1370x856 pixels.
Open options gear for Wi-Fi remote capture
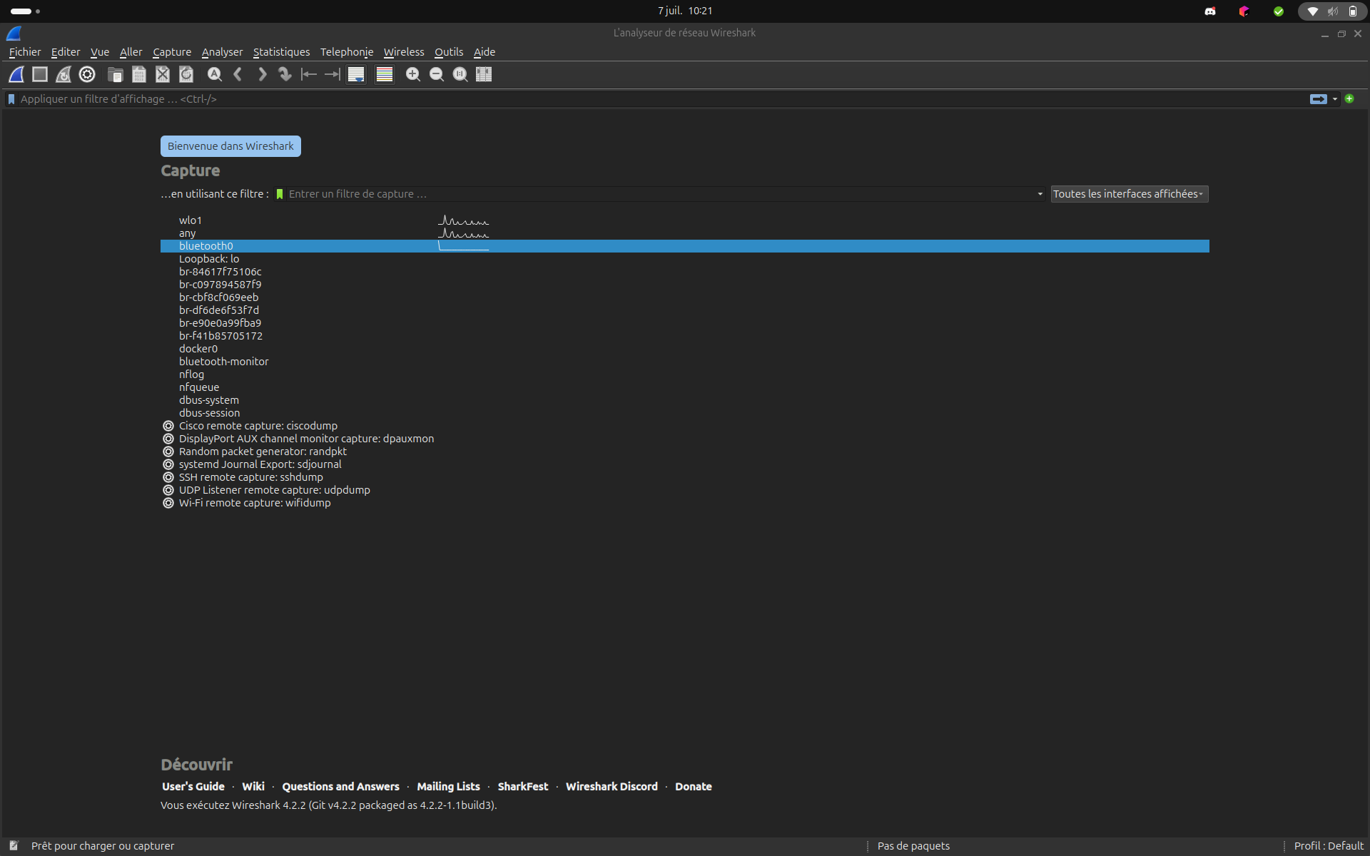click(168, 503)
